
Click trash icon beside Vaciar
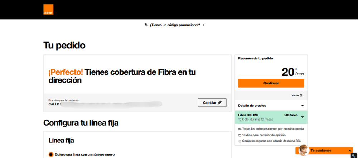[301, 96]
